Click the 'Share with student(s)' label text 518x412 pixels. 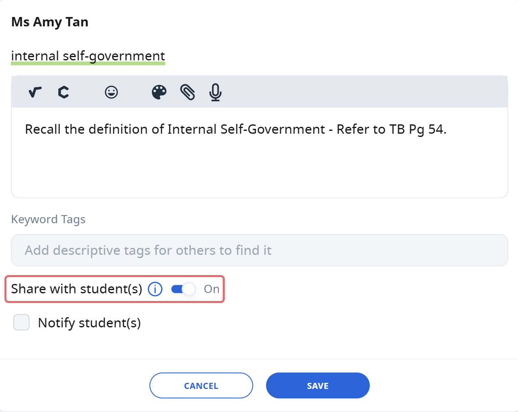(x=77, y=289)
